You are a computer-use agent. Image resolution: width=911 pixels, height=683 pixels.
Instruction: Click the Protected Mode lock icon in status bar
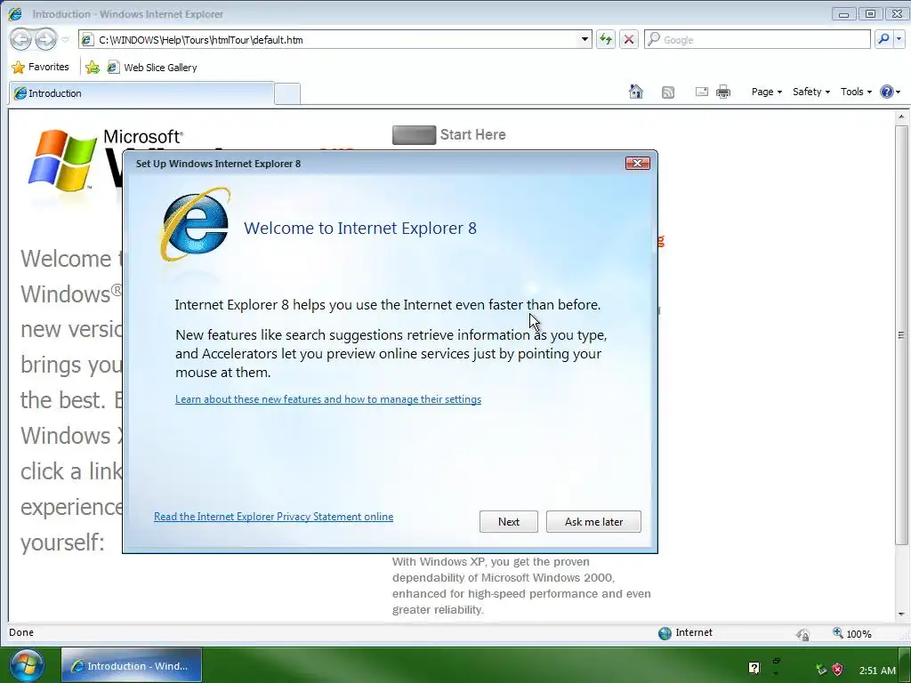[803, 634]
